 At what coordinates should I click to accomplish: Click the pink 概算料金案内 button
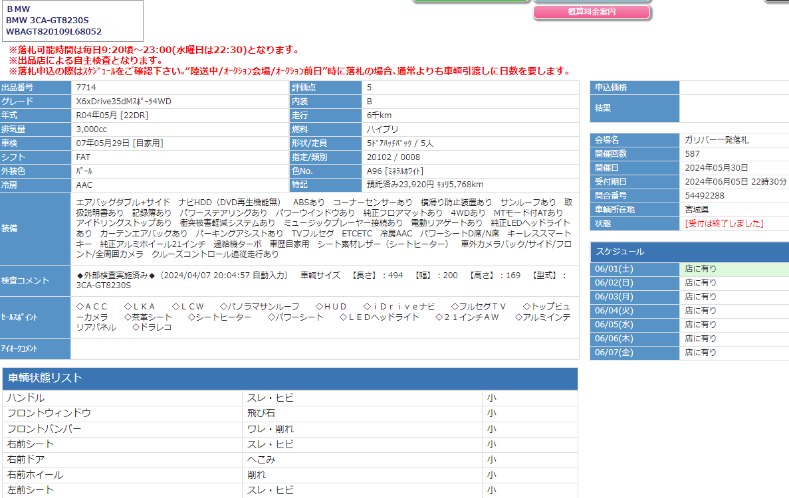(591, 12)
